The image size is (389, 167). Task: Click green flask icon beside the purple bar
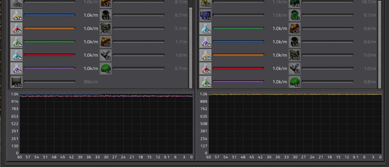[205, 82]
